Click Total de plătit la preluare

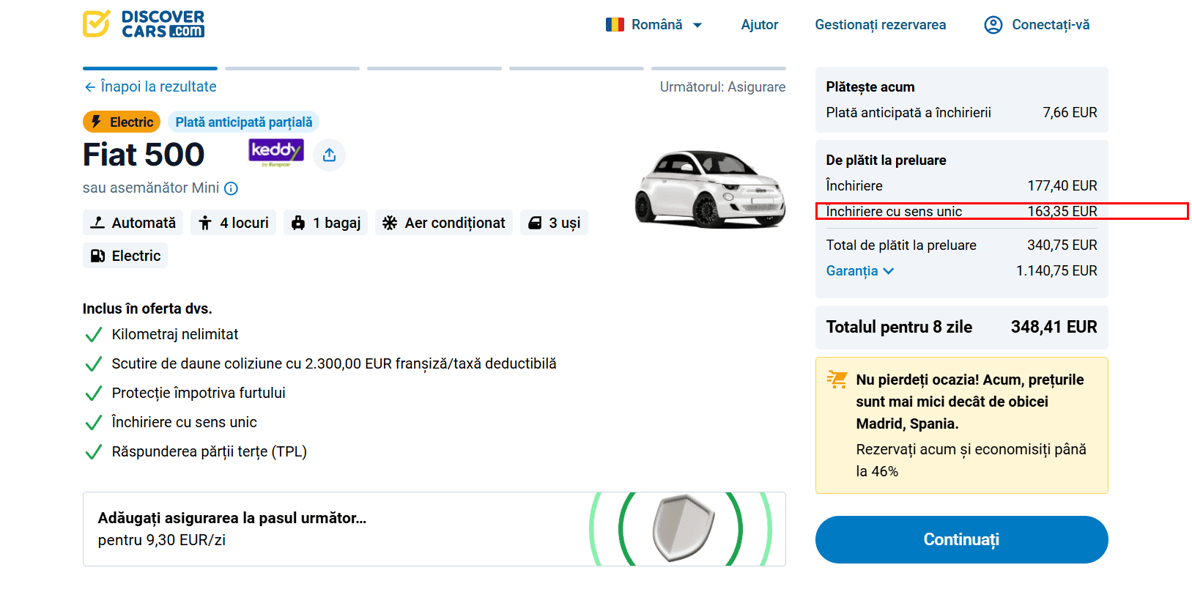[901, 245]
